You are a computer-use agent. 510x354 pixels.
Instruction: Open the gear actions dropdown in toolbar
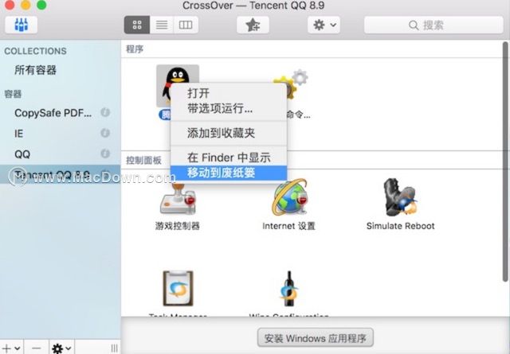point(324,25)
